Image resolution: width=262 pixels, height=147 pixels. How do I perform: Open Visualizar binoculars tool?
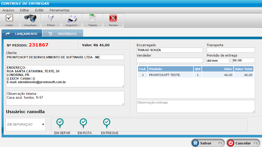(30, 18)
